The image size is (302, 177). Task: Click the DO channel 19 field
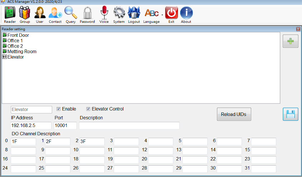(x=126, y=160)
